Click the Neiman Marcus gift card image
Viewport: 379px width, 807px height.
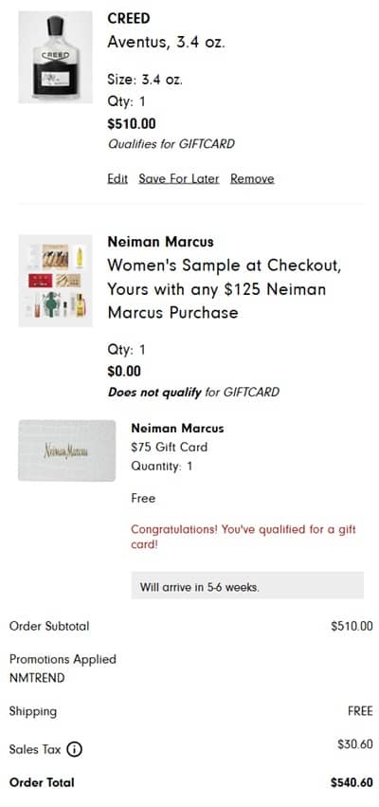click(67, 450)
